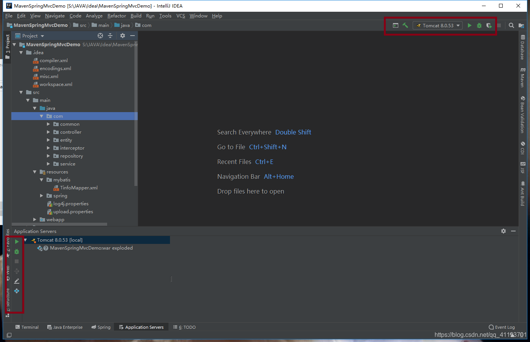The width and height of the screenshot is (530, 342).
Task: Open the Refactor menu
Action: pyautogui.click(x=117, y=16)
